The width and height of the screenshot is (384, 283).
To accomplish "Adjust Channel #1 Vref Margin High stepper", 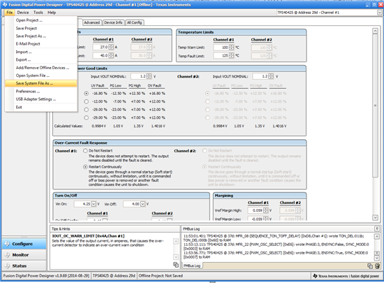I will 266,210.
